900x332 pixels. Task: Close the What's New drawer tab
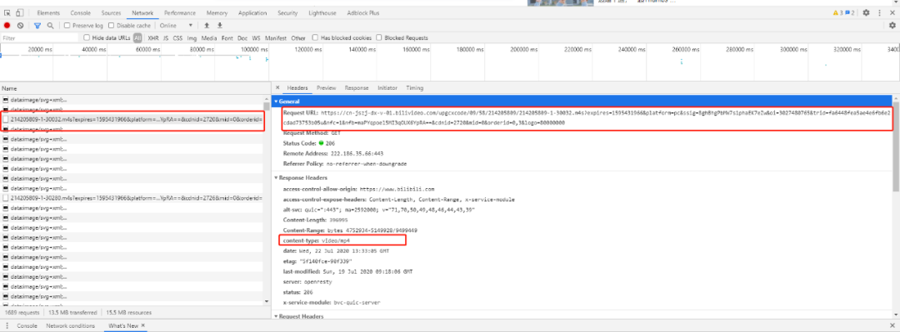point(143,325)
